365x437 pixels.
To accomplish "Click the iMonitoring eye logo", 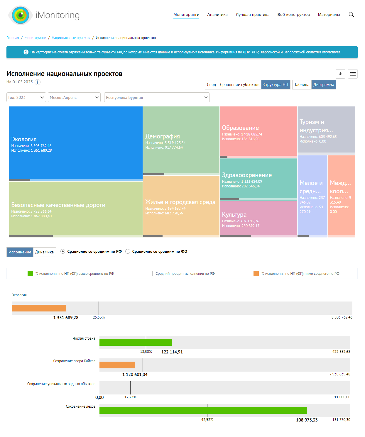I will [20, 15].
